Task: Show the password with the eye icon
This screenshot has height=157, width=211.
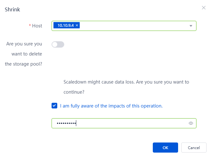Action: click(x=191, y=123)
